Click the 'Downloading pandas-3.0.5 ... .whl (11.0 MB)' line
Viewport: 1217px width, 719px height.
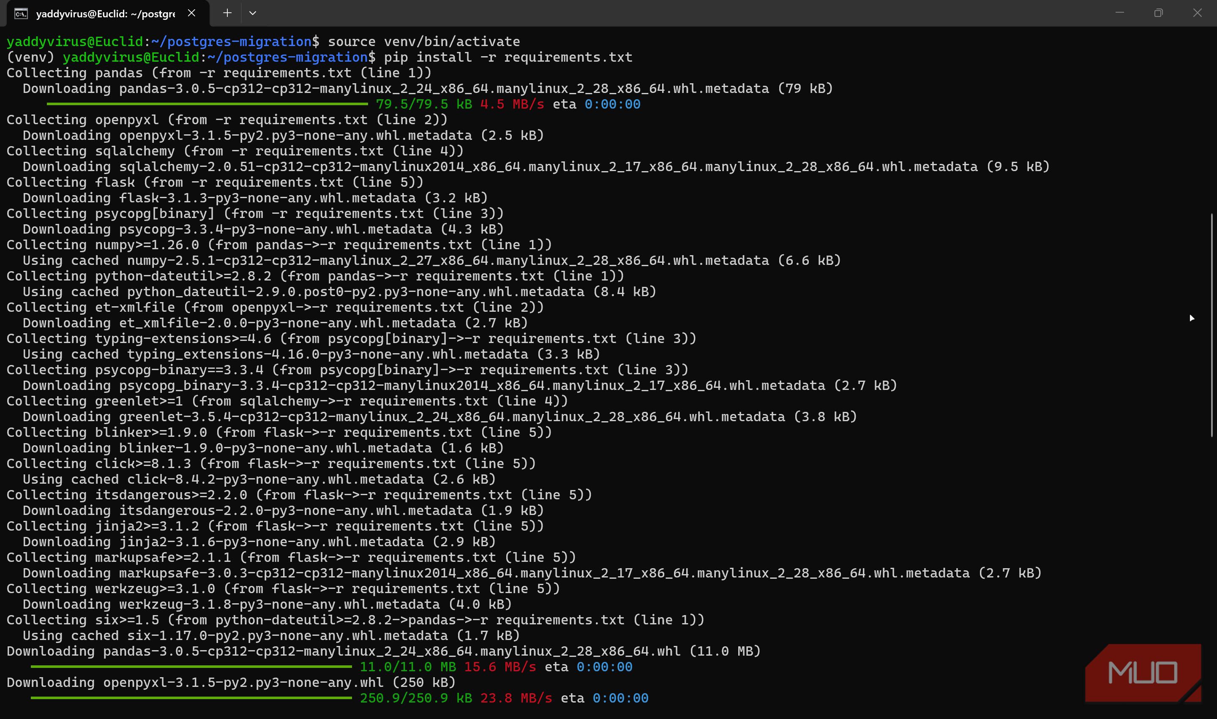tap(383, 651)
